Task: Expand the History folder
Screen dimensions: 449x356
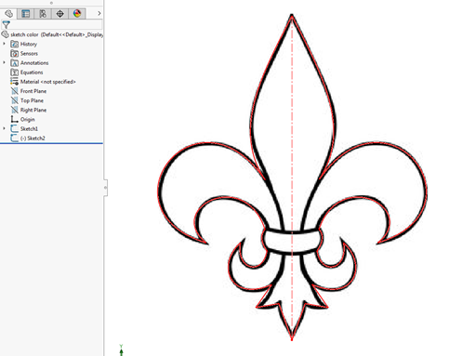Action: 4,44
